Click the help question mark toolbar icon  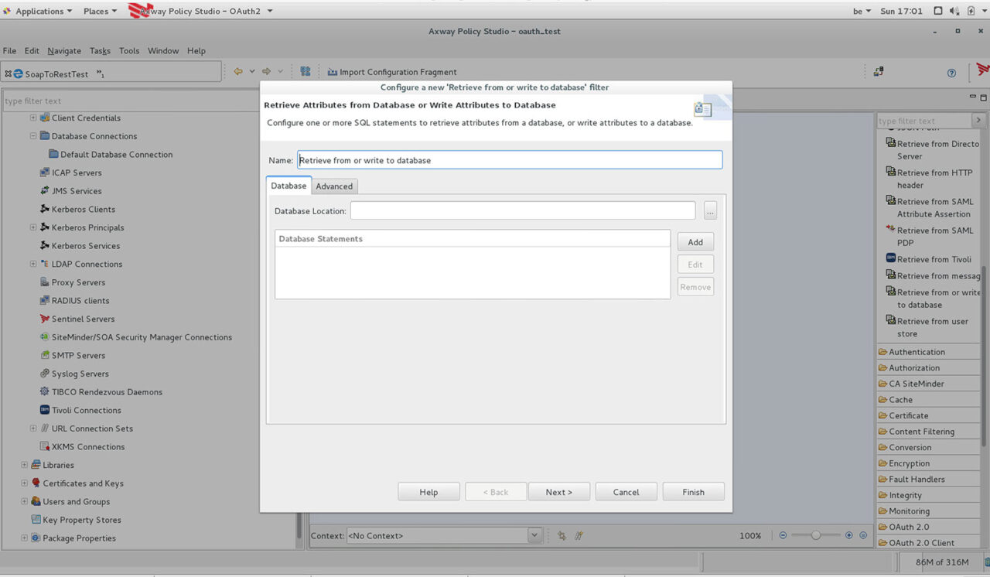pyautogui.click(x=951, y=73)
